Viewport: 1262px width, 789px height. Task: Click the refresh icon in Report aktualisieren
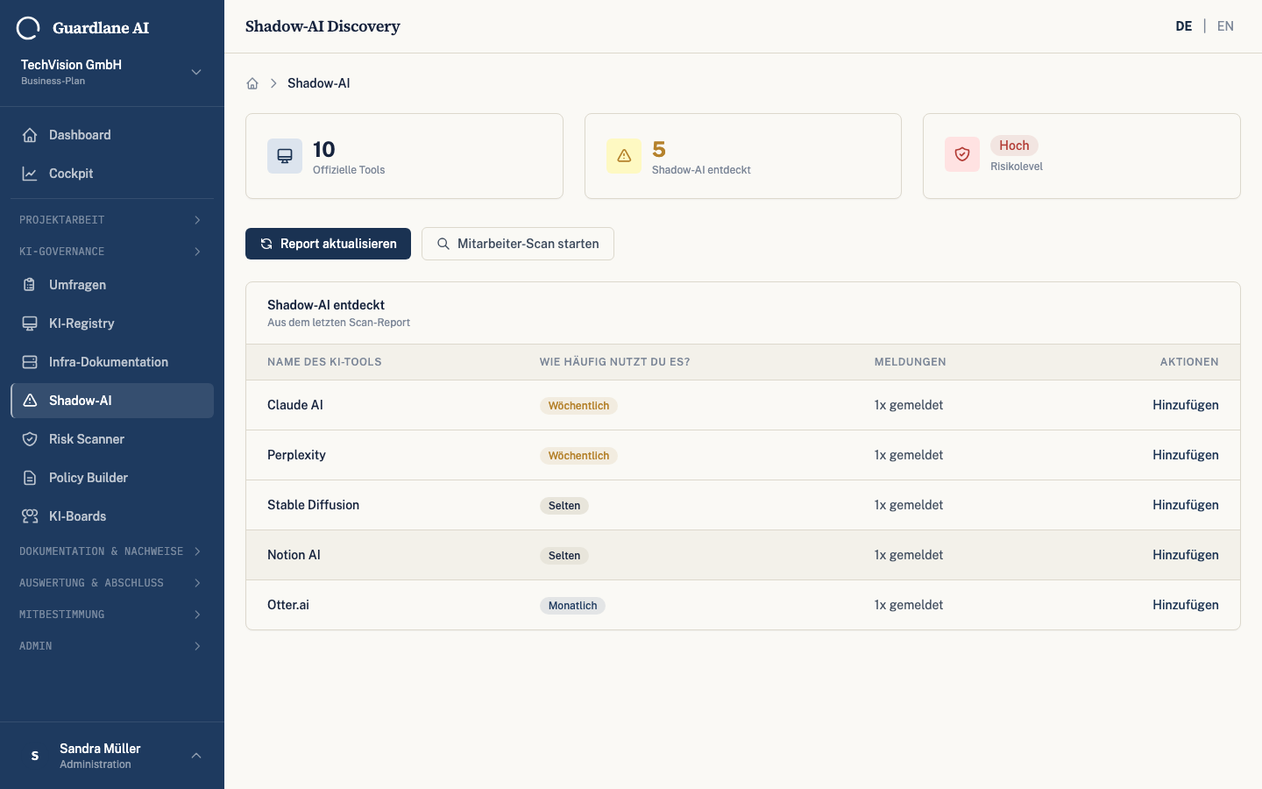click(266, 244)
